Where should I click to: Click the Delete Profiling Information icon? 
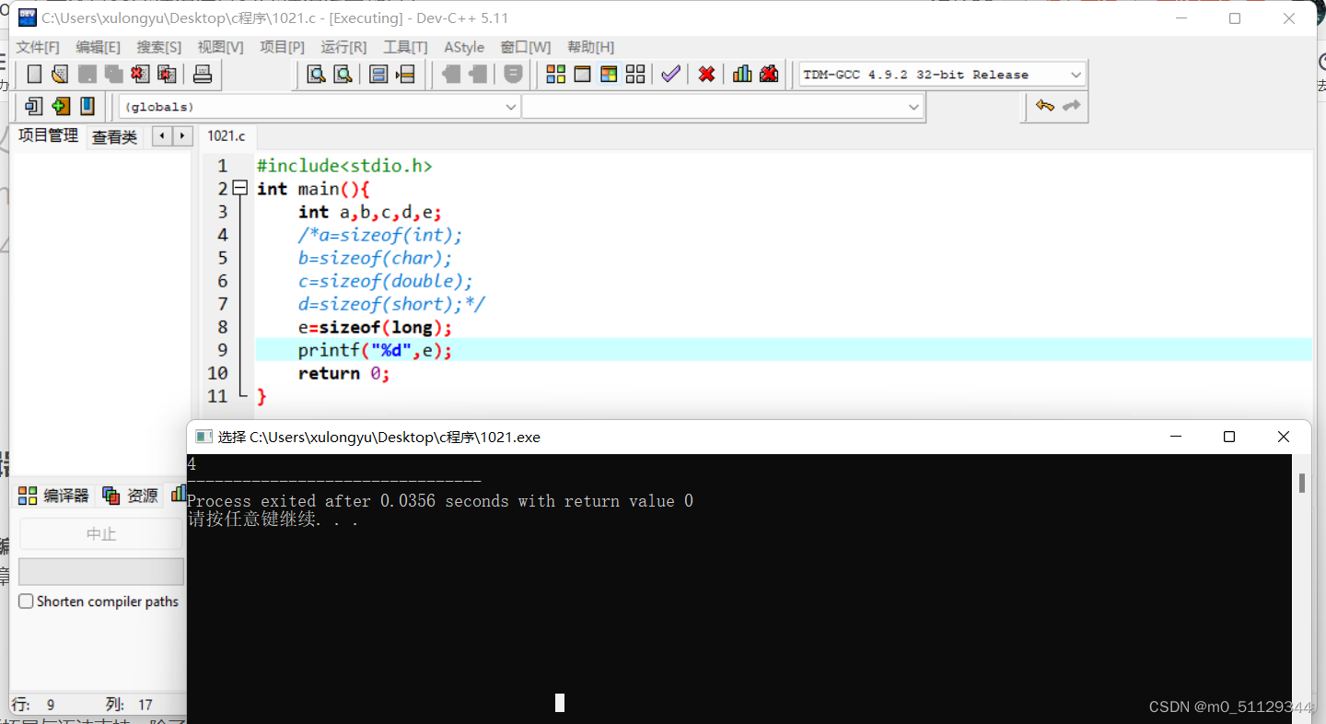pyautogui.click(x=769, y=75)
